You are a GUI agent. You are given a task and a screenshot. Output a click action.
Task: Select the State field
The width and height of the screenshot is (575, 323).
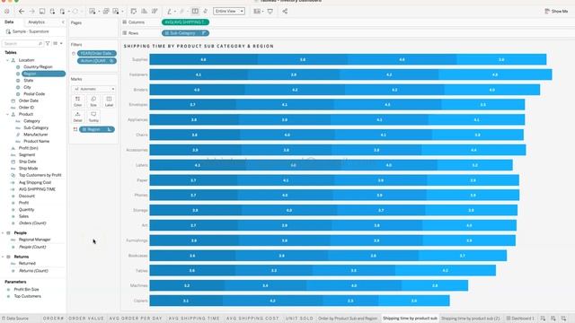(x=28, y=80)
